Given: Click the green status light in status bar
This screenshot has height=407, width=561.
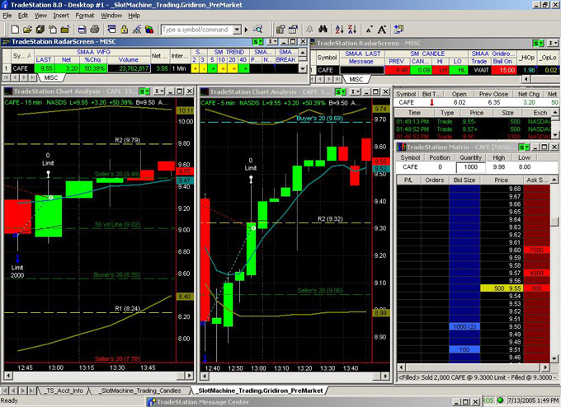Looking at the screenshot, I should pyautogui.click(x=501, y=400).
